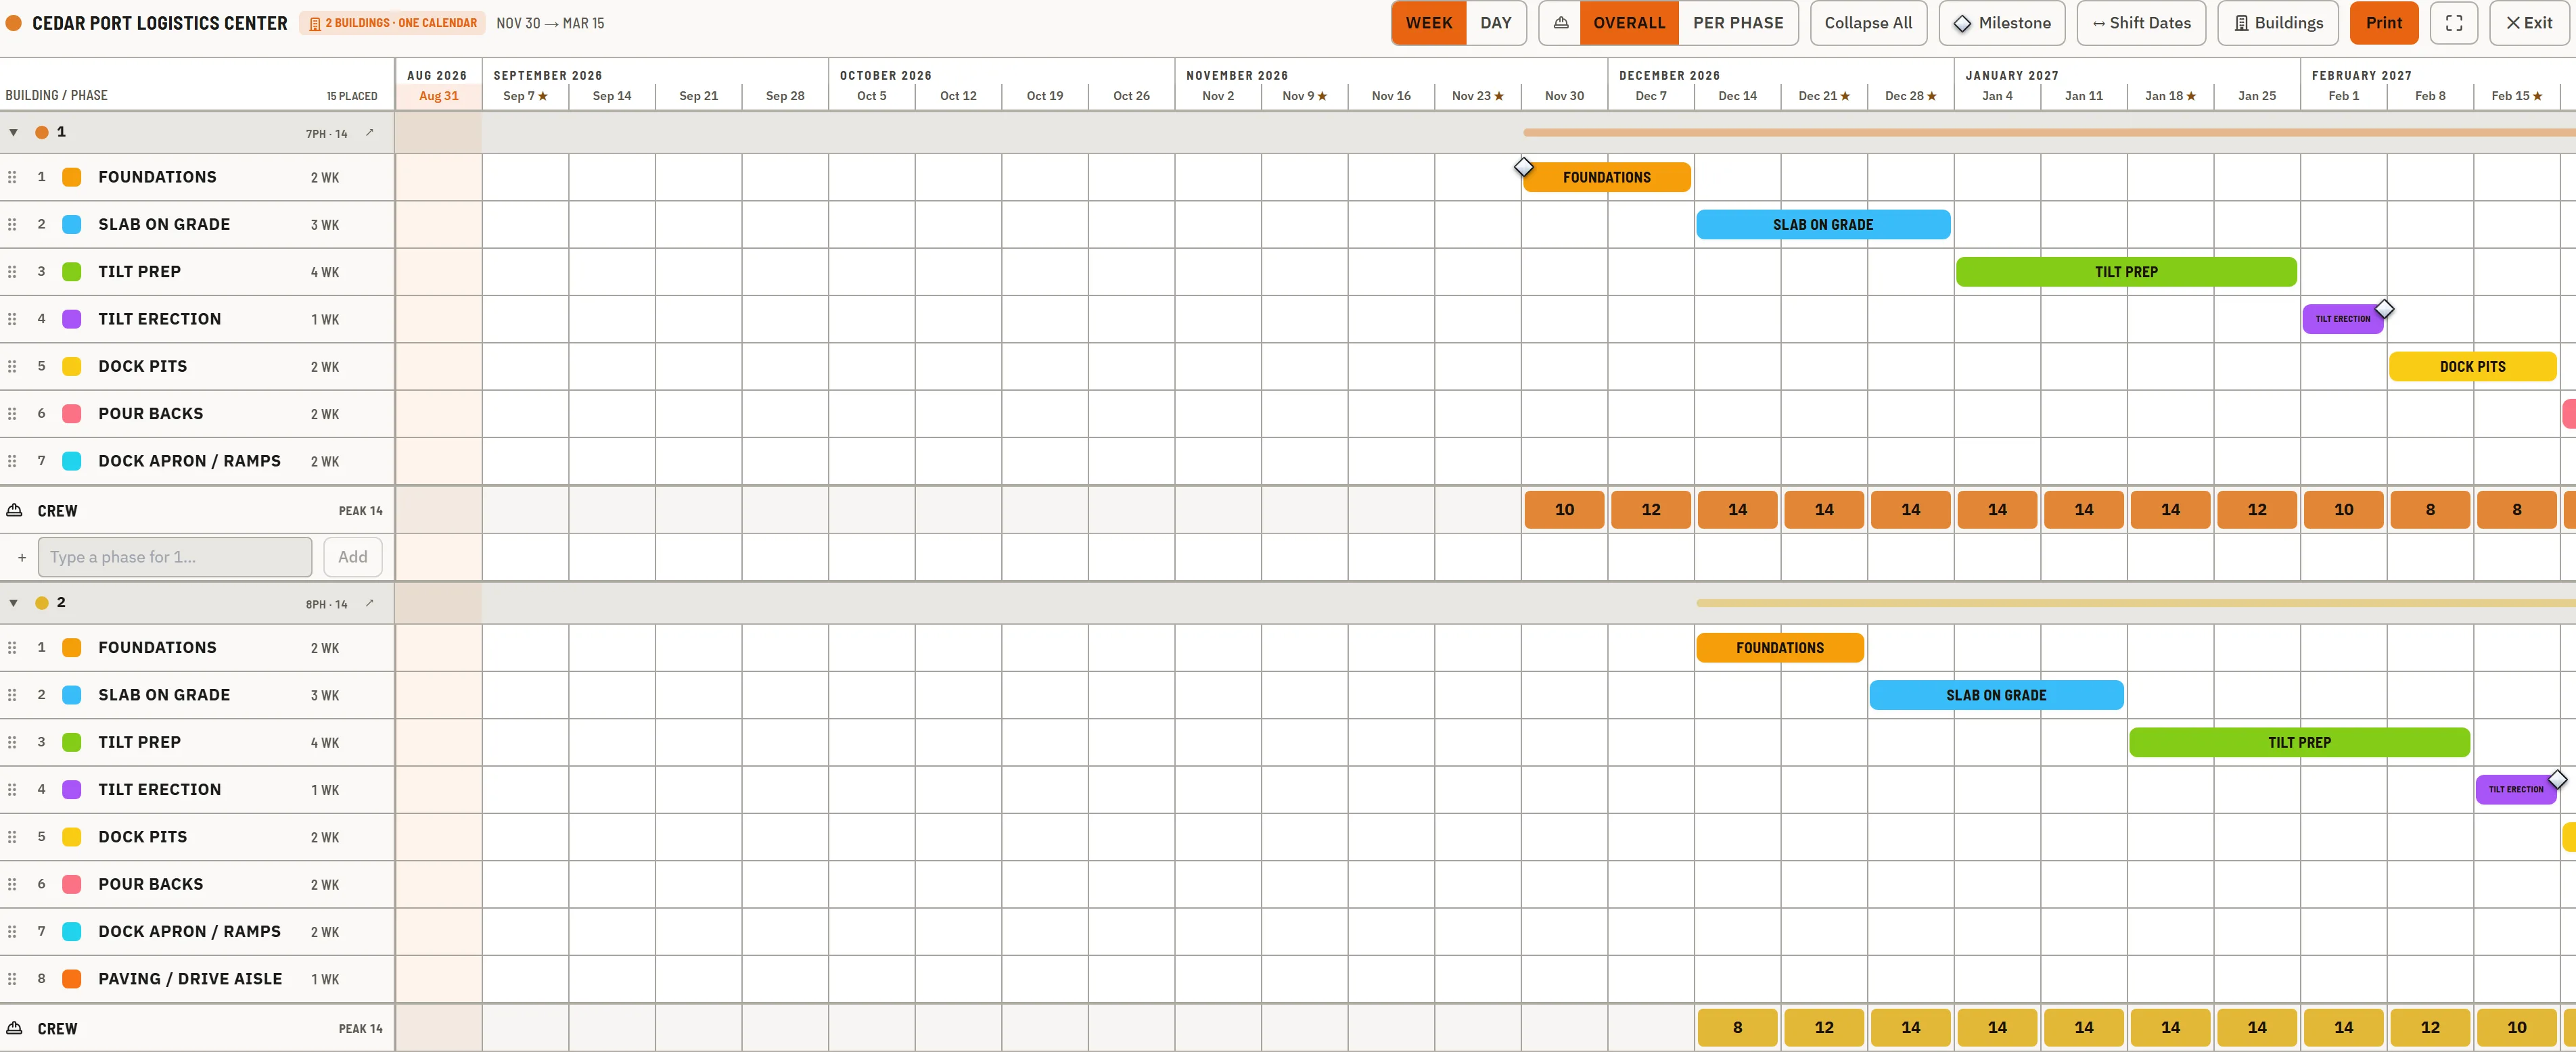The height and width of the screenshot is (1052, 2576).
Task: Switch to WEEK view
Action: click(x=1428, y=23)
